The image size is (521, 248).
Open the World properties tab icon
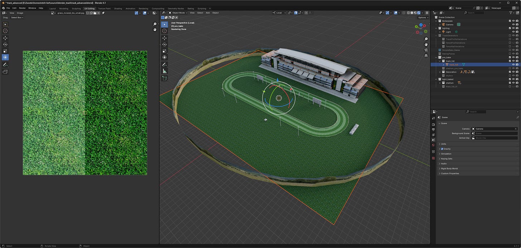pyautogui.click(x=433, y=145)
